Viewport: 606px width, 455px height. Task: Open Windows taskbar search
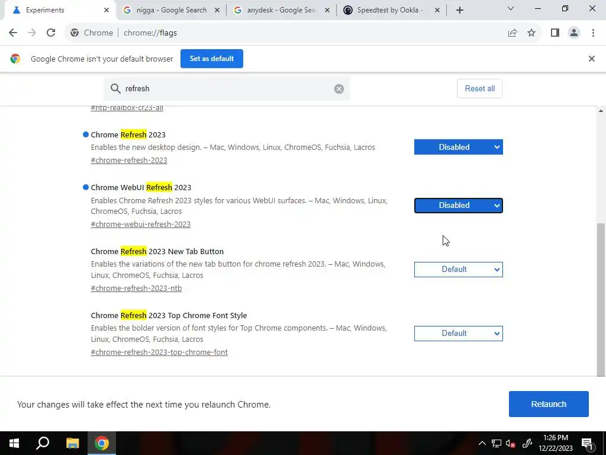coord(43,443)
